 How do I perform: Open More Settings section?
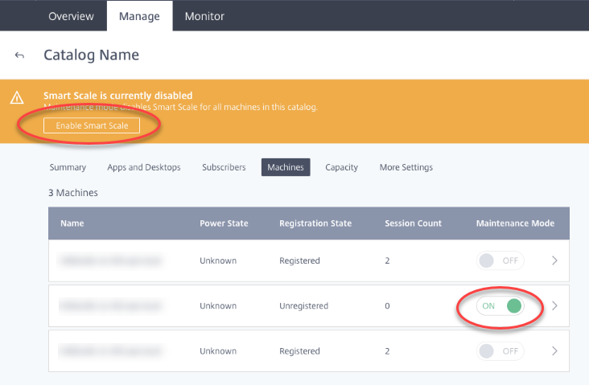tap(406, 167)
